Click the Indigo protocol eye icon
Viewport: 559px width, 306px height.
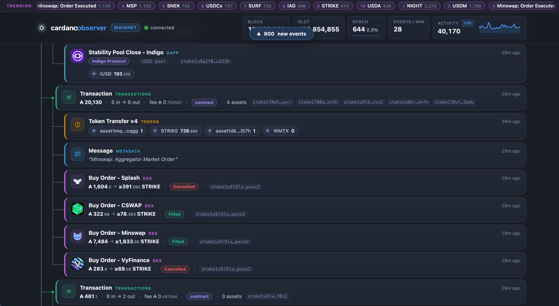[78, 56]
